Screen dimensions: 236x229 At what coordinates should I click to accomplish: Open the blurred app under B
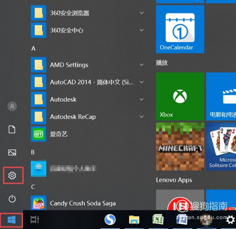coord(39,168)
